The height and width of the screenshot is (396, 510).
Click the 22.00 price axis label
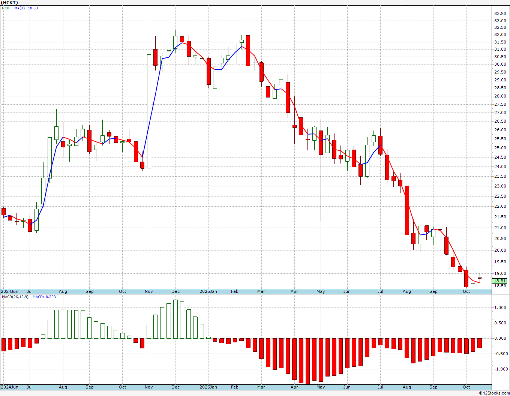500,206
